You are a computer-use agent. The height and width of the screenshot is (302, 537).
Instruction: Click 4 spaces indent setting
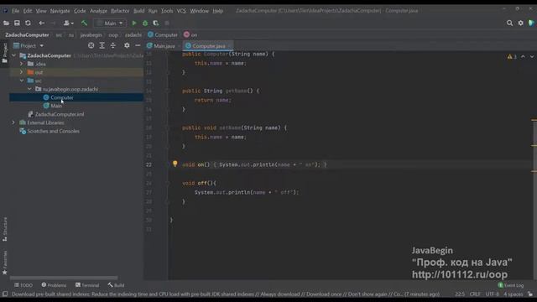pyautogui.click(x=513, y=294)
